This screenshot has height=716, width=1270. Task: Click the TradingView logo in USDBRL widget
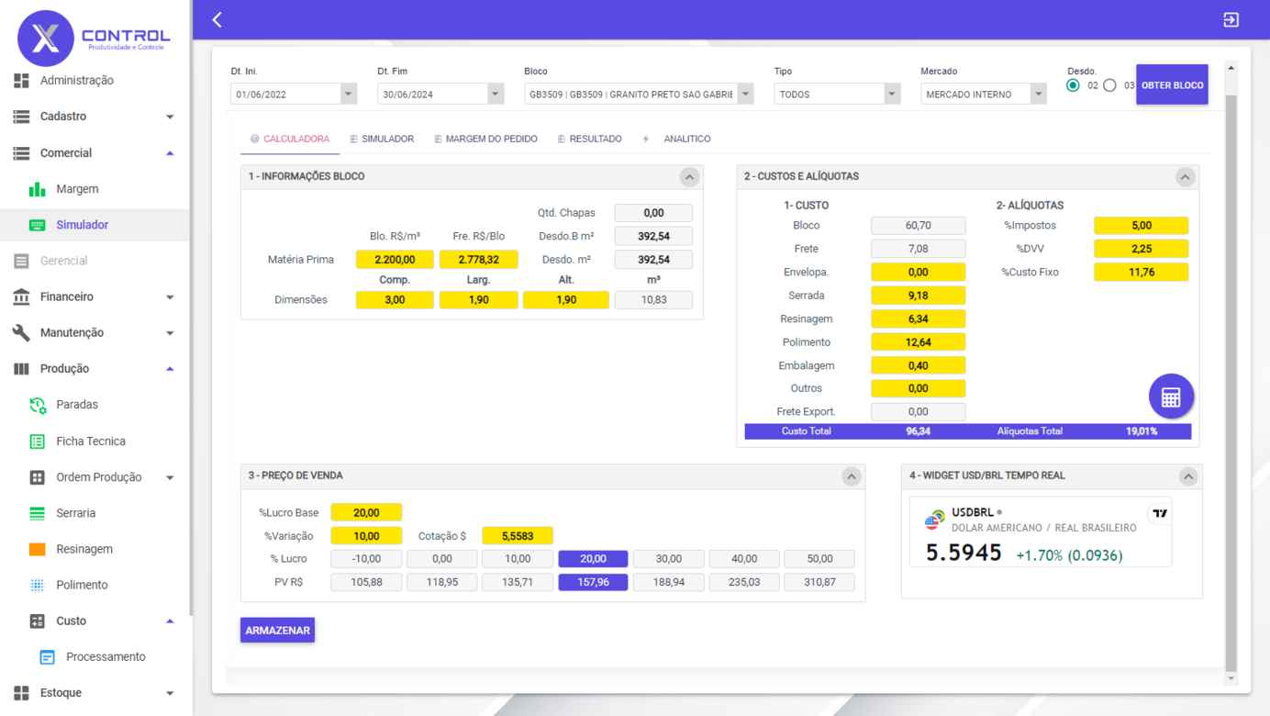tap(1160, 513)
